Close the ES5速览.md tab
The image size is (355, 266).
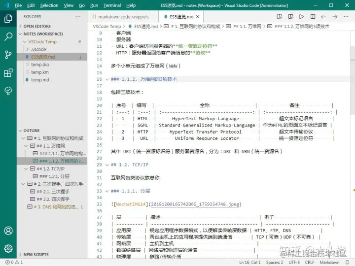[x=198, y=17]
